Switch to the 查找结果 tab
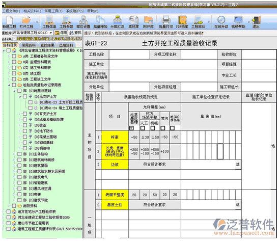Image resolution: width=279 pixels, height=241 pixels. tap(47, 45)
